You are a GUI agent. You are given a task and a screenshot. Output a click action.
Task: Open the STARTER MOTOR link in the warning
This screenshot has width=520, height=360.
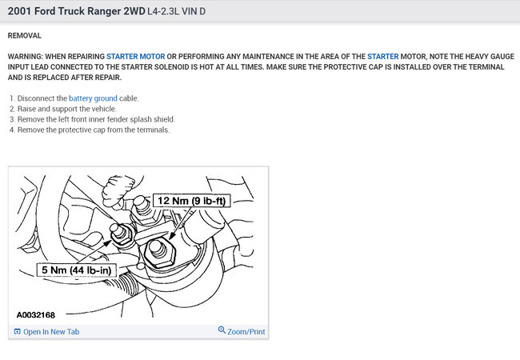[136, 56]
